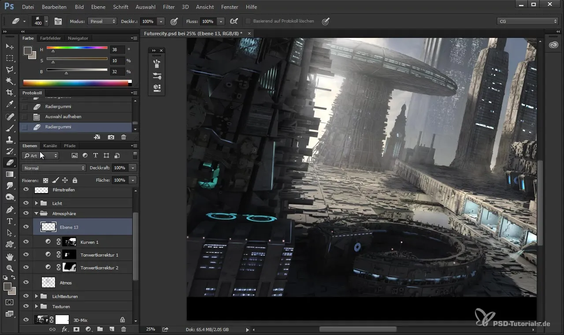This screenshot has height=335, width=564.
Task: Hide the Kurven 1 adjustment layer
Action: (26, 242)
